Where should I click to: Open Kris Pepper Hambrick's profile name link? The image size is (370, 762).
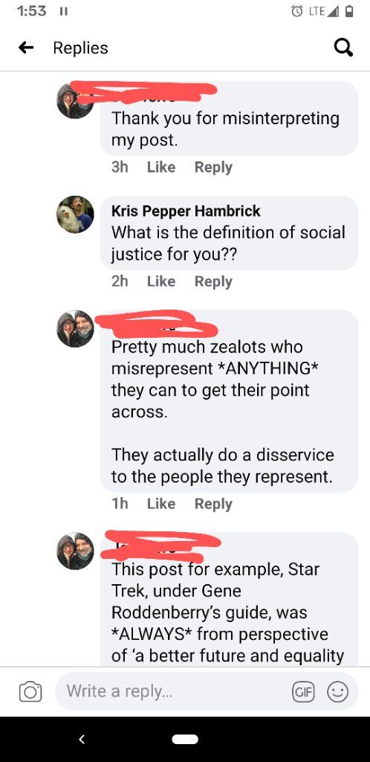click(186, 211)
